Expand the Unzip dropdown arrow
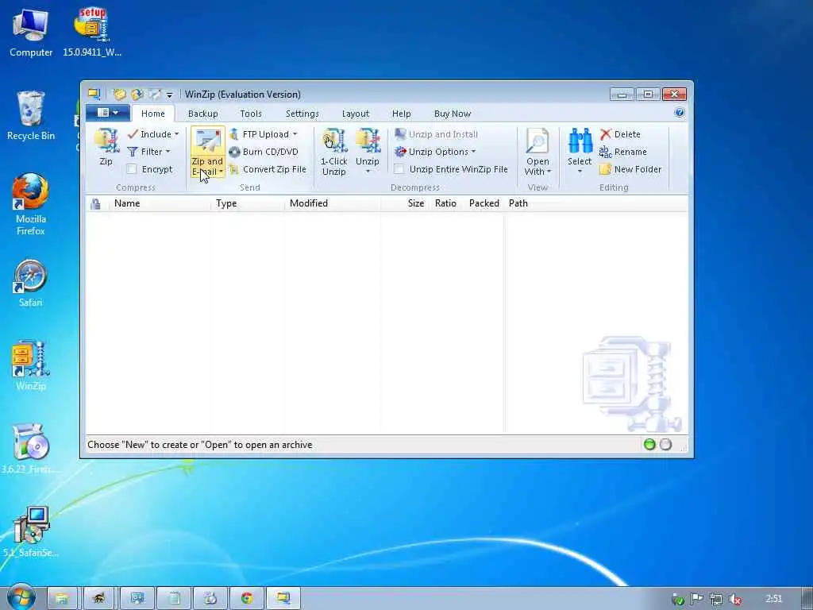 [x=368, y=172]
